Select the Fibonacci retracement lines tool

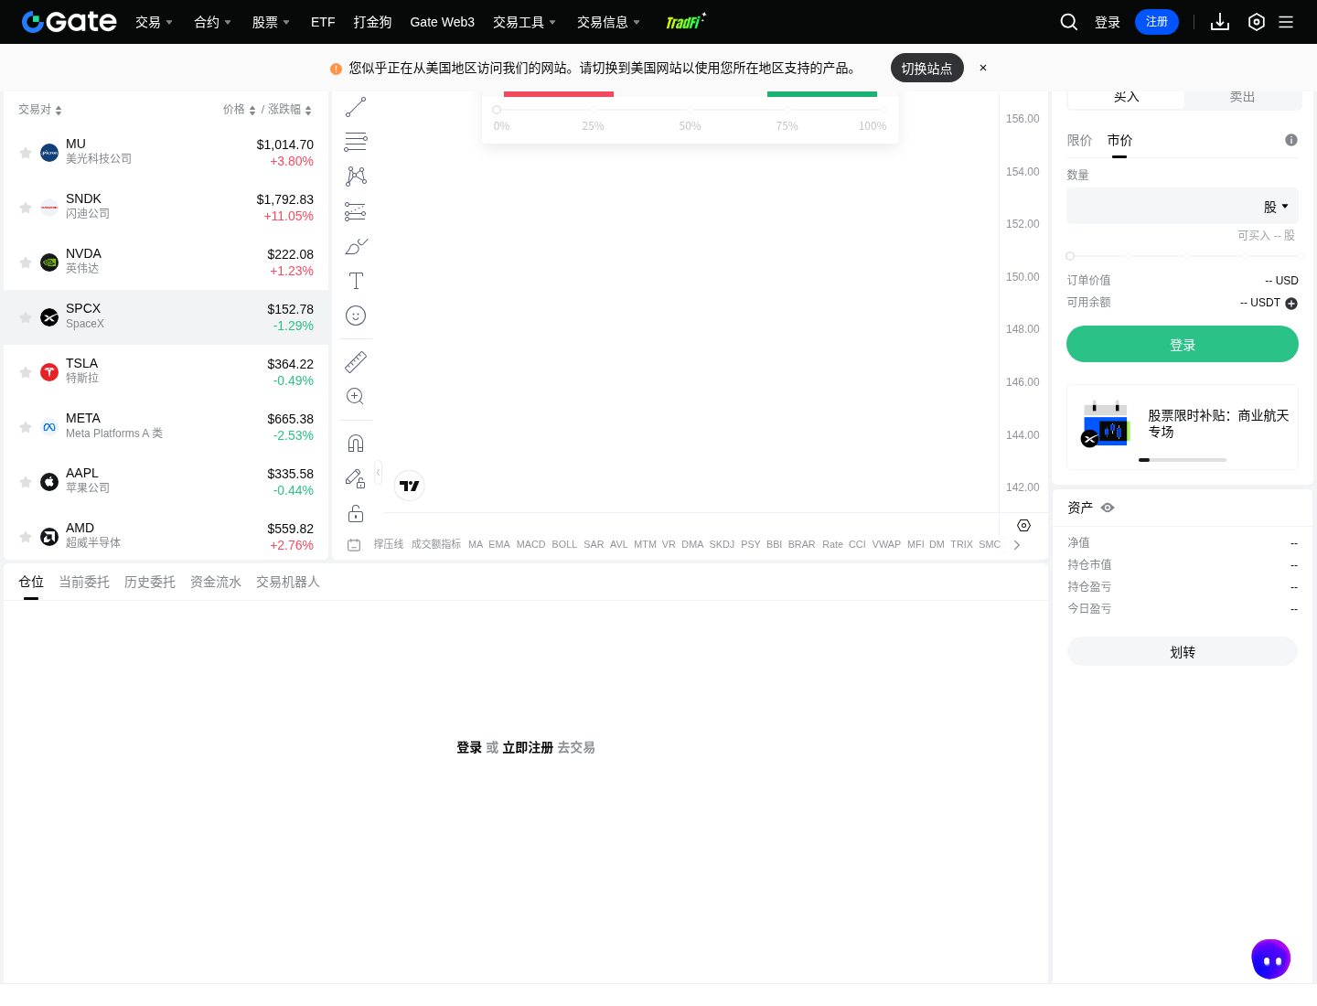click(356, 142)
